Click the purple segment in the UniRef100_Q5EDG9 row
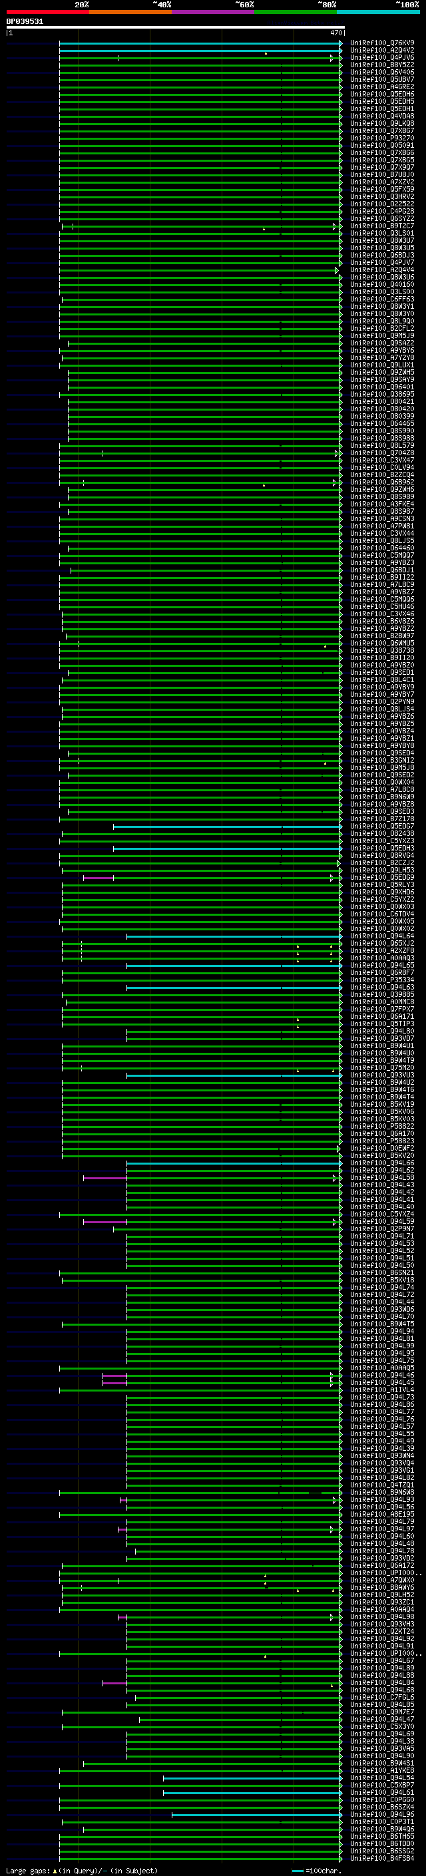 coord(99,878)
